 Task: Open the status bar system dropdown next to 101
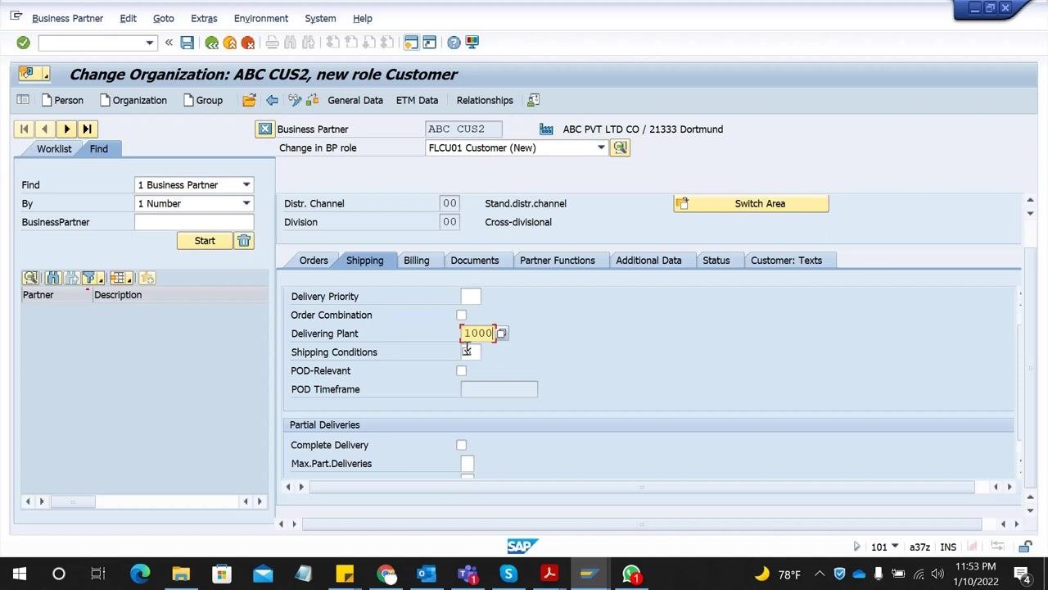[895, 547]
